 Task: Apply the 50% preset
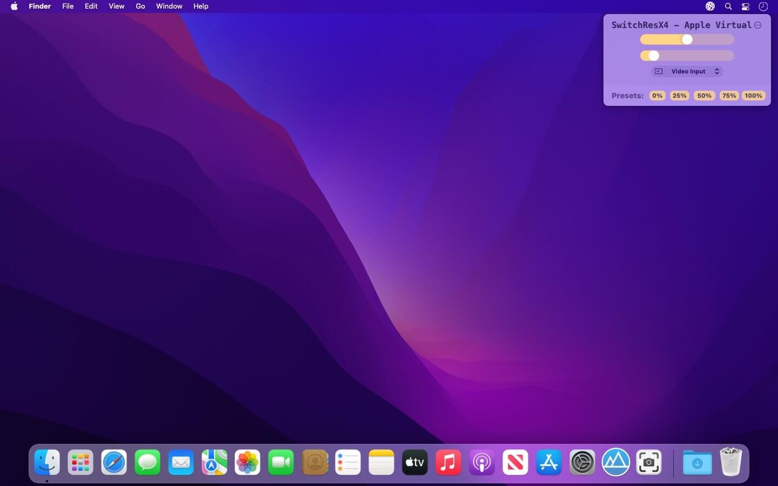704,96
